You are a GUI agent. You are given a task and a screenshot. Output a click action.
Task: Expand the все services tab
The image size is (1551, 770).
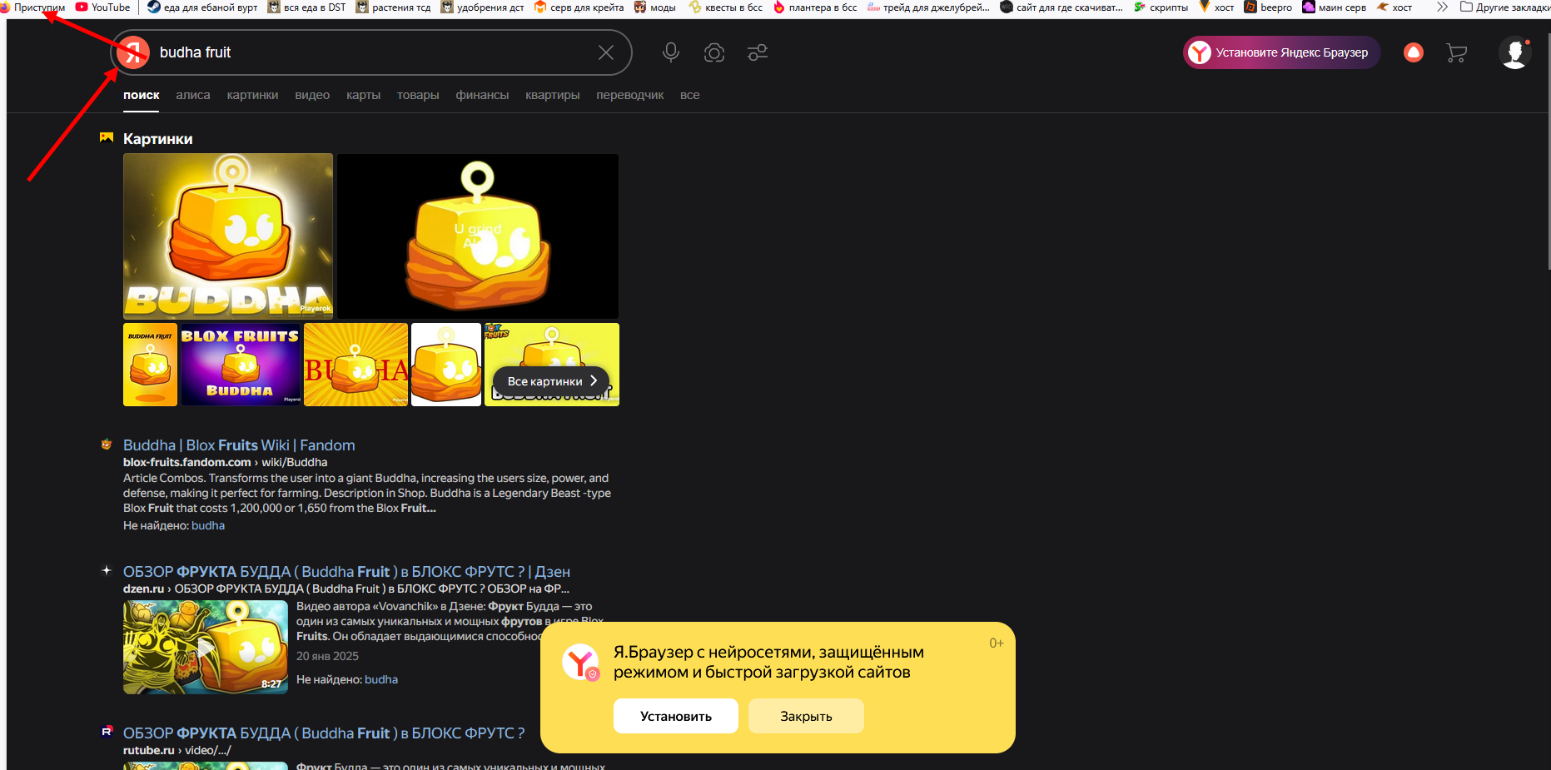coord(689,95)
